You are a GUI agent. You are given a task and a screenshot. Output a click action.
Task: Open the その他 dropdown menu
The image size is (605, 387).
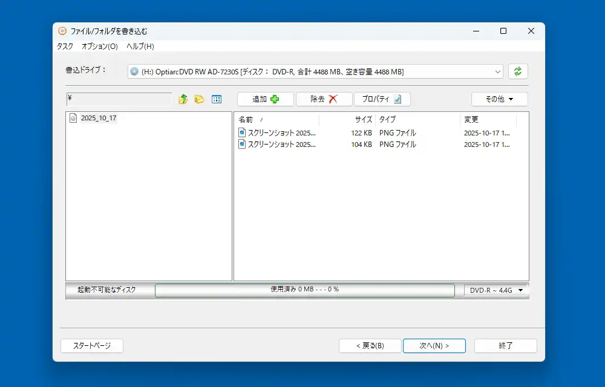[x=499, y=99]
